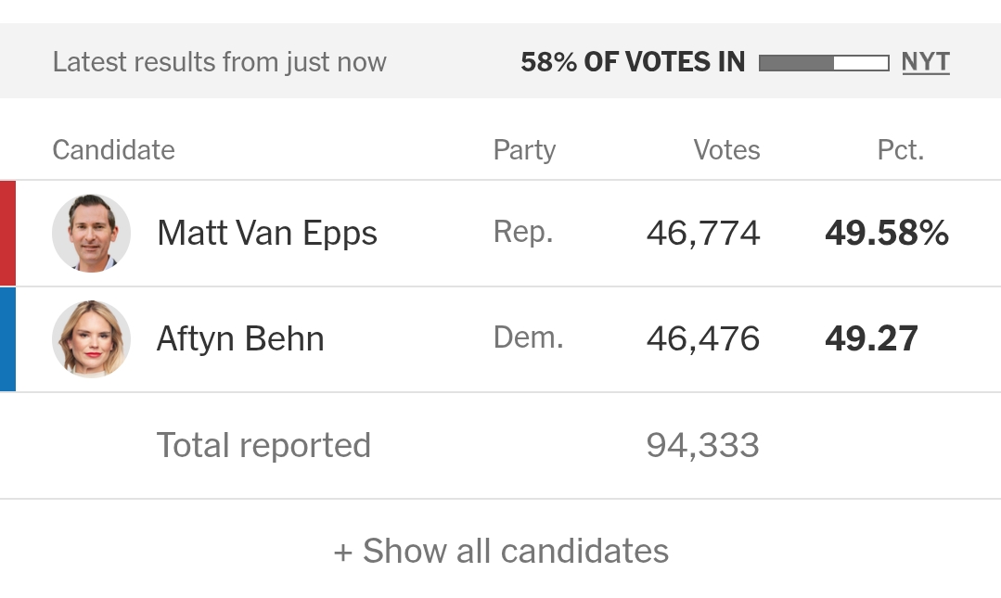The image size is (1001, 598).
Task: Click the Matt Van Epps name
Action: (267, 233)
